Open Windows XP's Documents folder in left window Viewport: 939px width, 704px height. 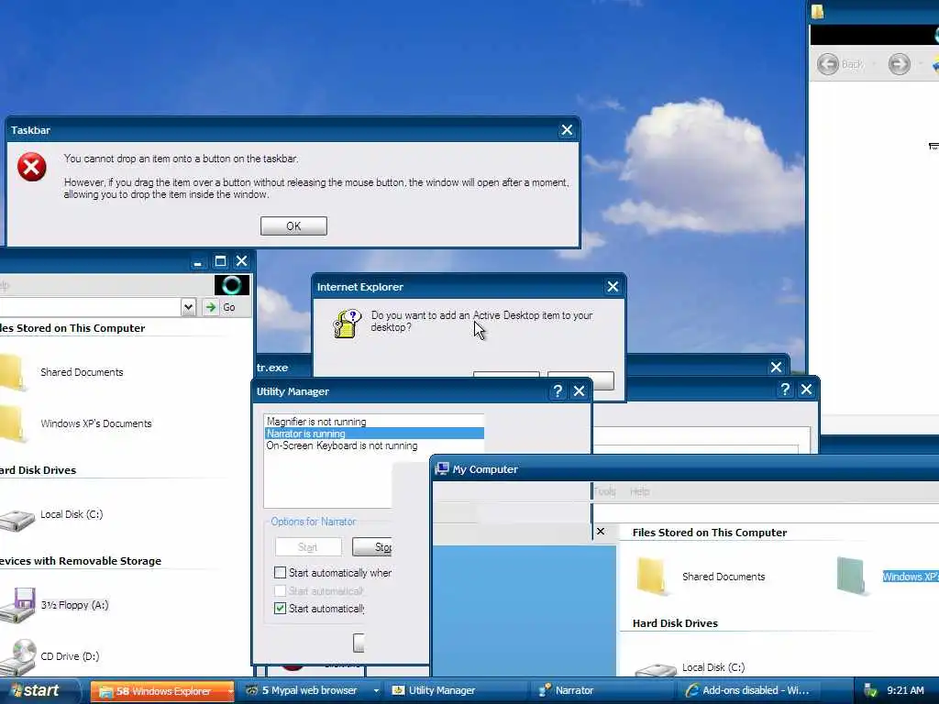pyautogui.click(x=95, y=423)
